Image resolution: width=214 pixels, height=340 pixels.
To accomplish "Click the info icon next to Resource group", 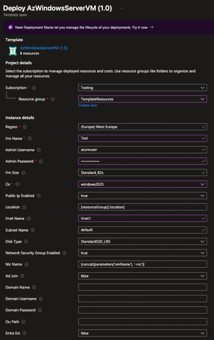I will click(x=53, y=99).
